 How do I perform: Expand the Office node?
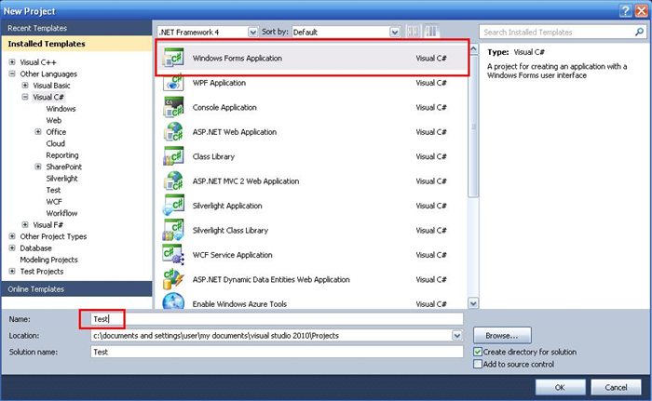point(38,132)
